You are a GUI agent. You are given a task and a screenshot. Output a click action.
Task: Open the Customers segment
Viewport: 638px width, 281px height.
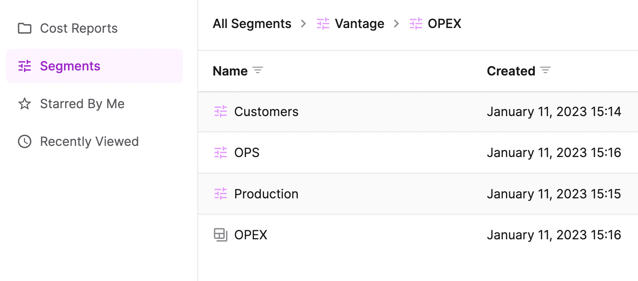[266, 112]
